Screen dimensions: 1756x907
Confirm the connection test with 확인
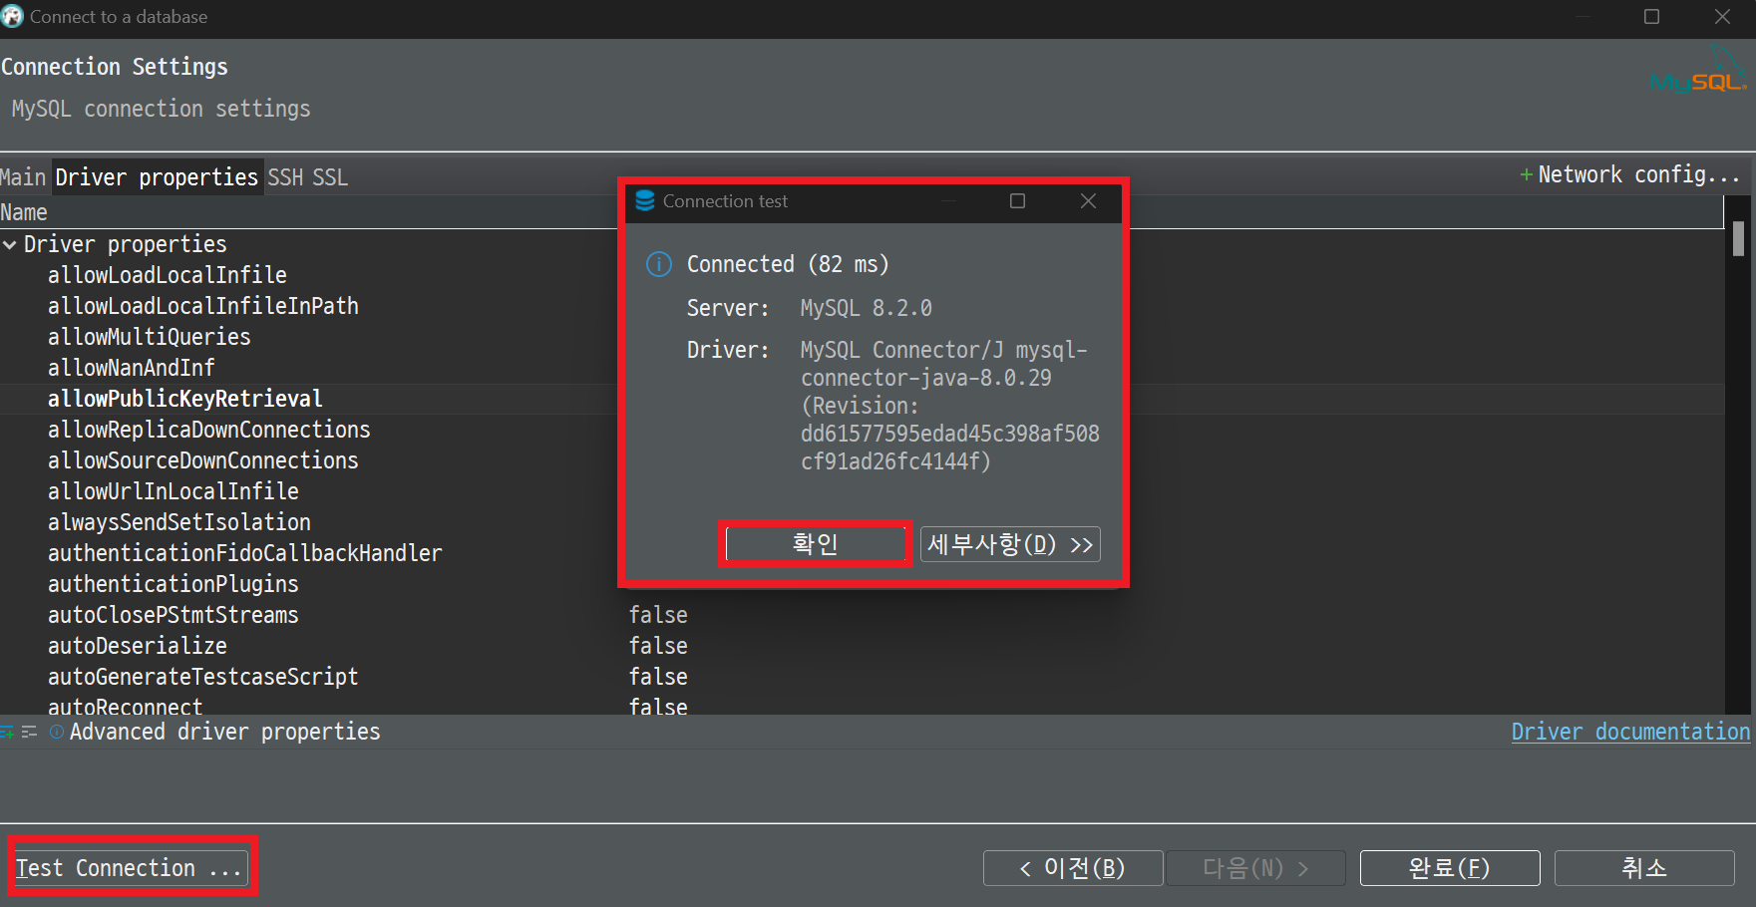tap(815, 544)
